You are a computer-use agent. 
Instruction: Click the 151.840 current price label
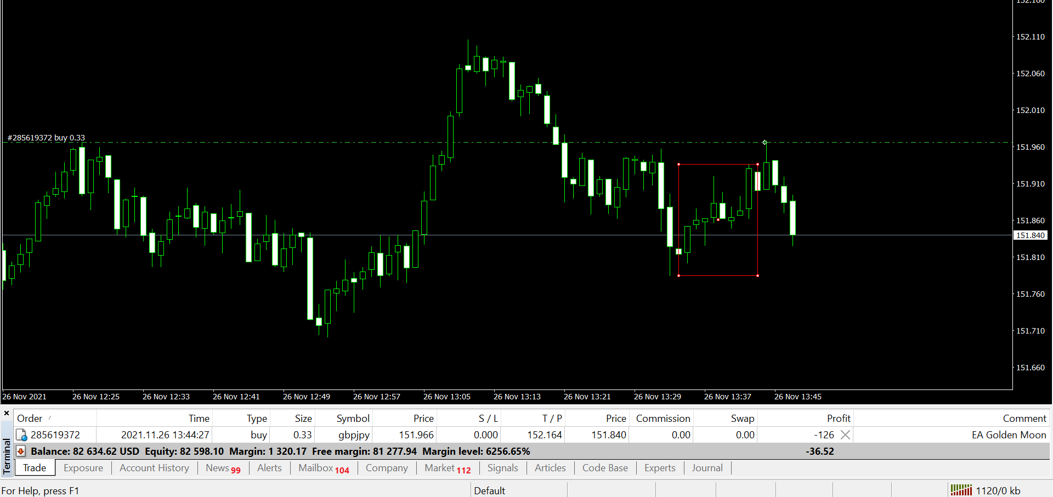(x=1031, y=235)
